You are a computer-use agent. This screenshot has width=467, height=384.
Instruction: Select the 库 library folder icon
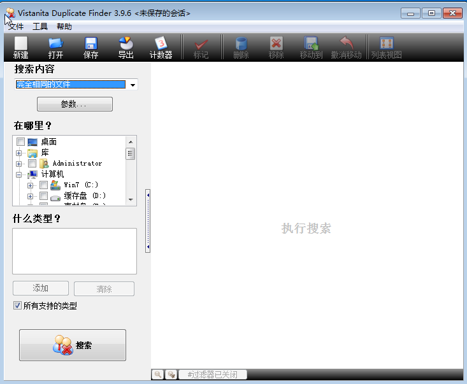point(32,153)
